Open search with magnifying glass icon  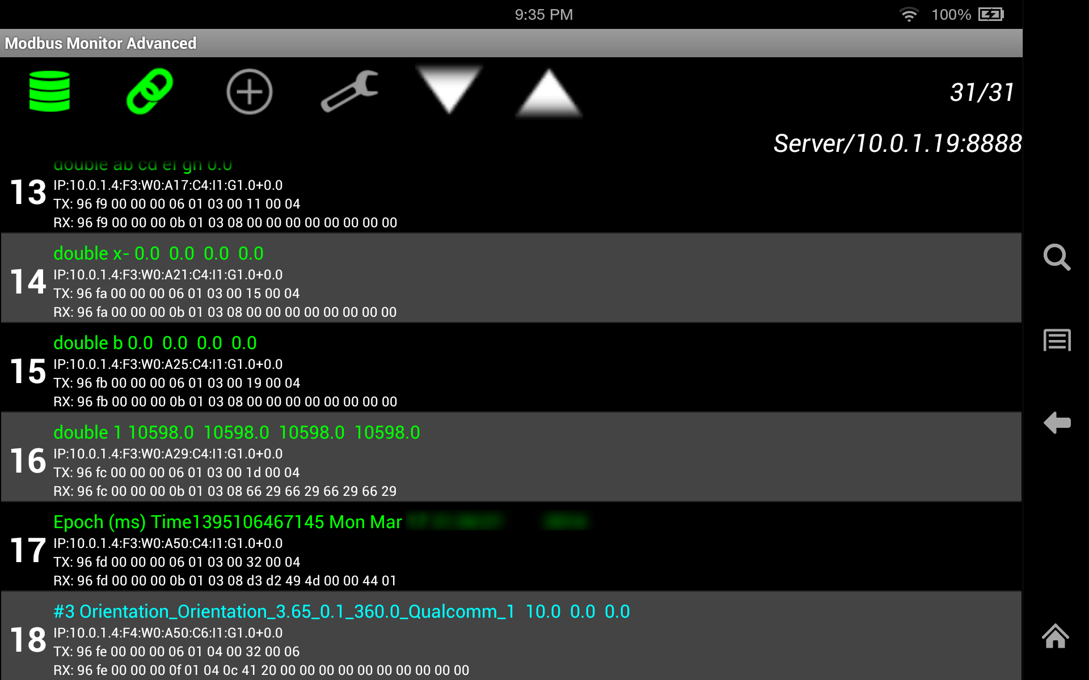click(1057, 257)
